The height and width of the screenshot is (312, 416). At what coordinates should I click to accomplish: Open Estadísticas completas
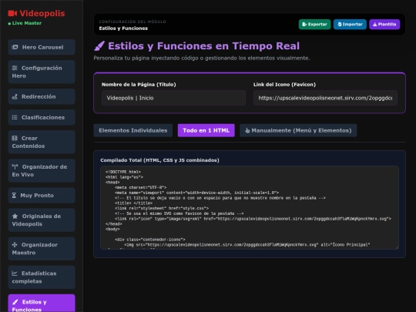(42, 277)
